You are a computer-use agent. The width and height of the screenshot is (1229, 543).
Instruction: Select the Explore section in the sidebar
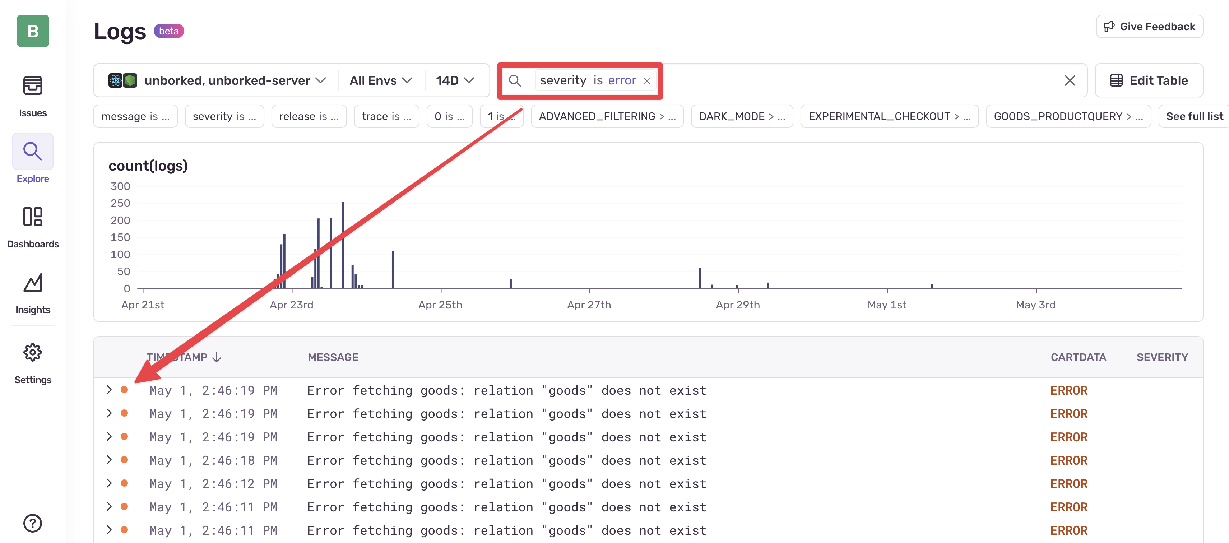[32, 160]
